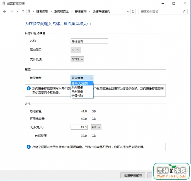This screenshot has height=181, width=191.
Task: Collapse the 复原类型 combo box
Action: click(x=82, y=78)
